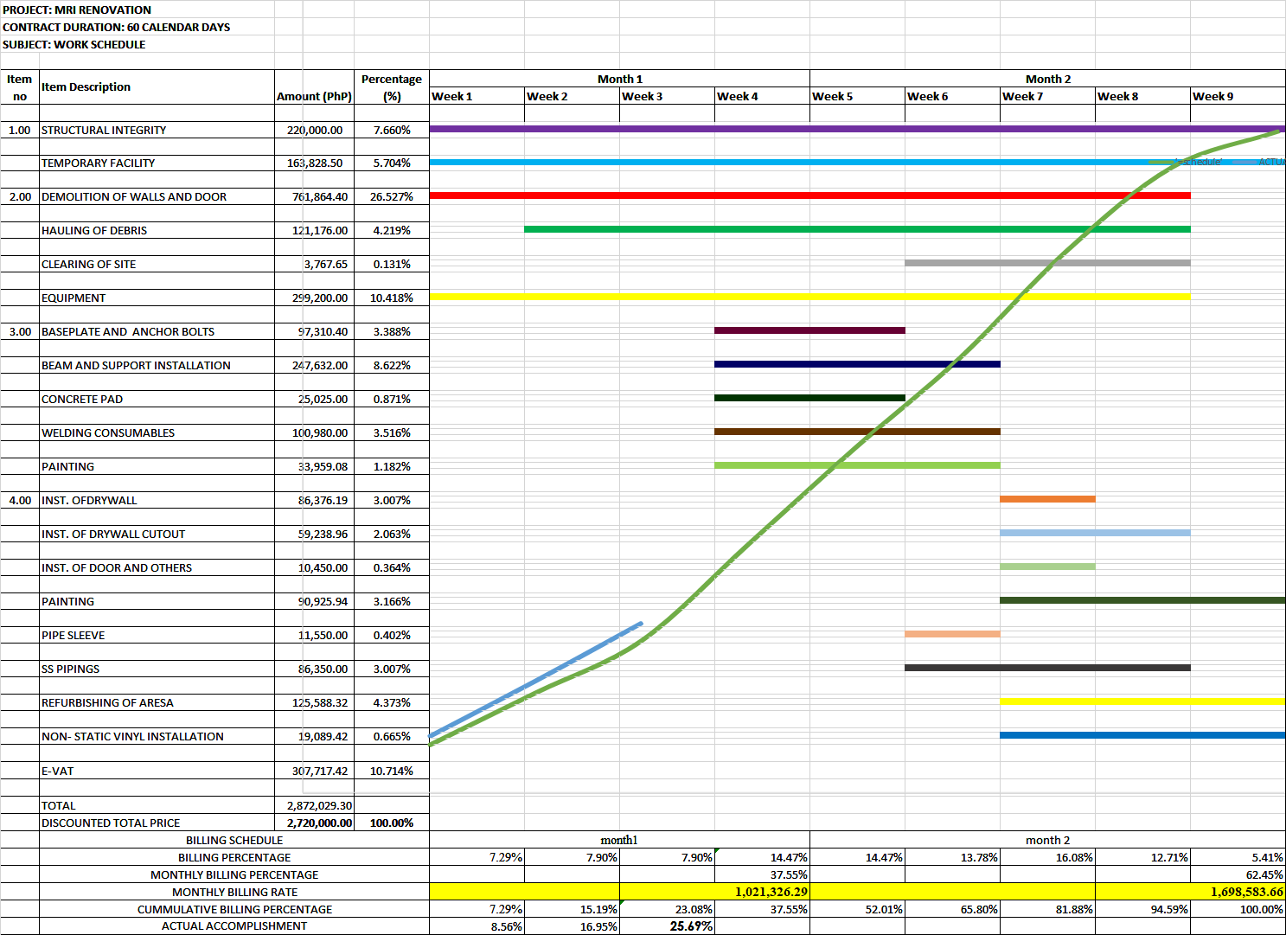Click the 'STRUCTURAL INTEGRITY' description cell
This screenshot has height=935, width=1286.
point(157,130)
